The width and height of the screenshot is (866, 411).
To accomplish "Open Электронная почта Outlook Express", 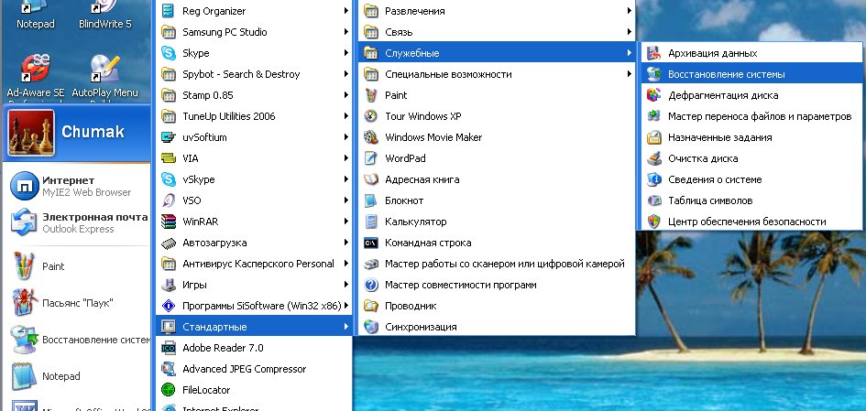I will pyautogui.click(x=78, y=222).
